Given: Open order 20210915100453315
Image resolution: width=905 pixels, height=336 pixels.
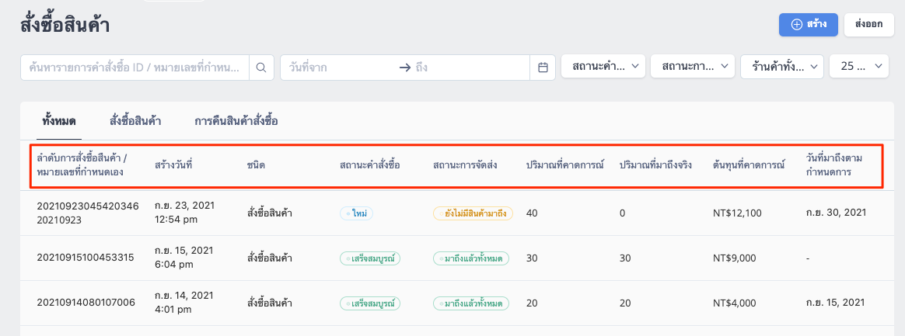Looking at the screenshot, I should [86, 258].
